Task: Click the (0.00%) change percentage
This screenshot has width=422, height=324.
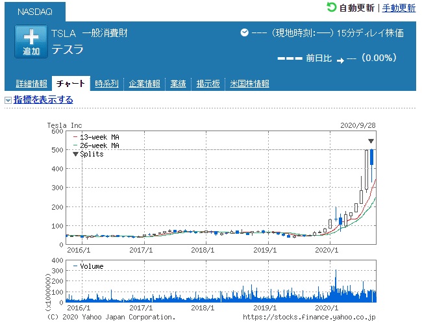Action: (x=379, y=58)
